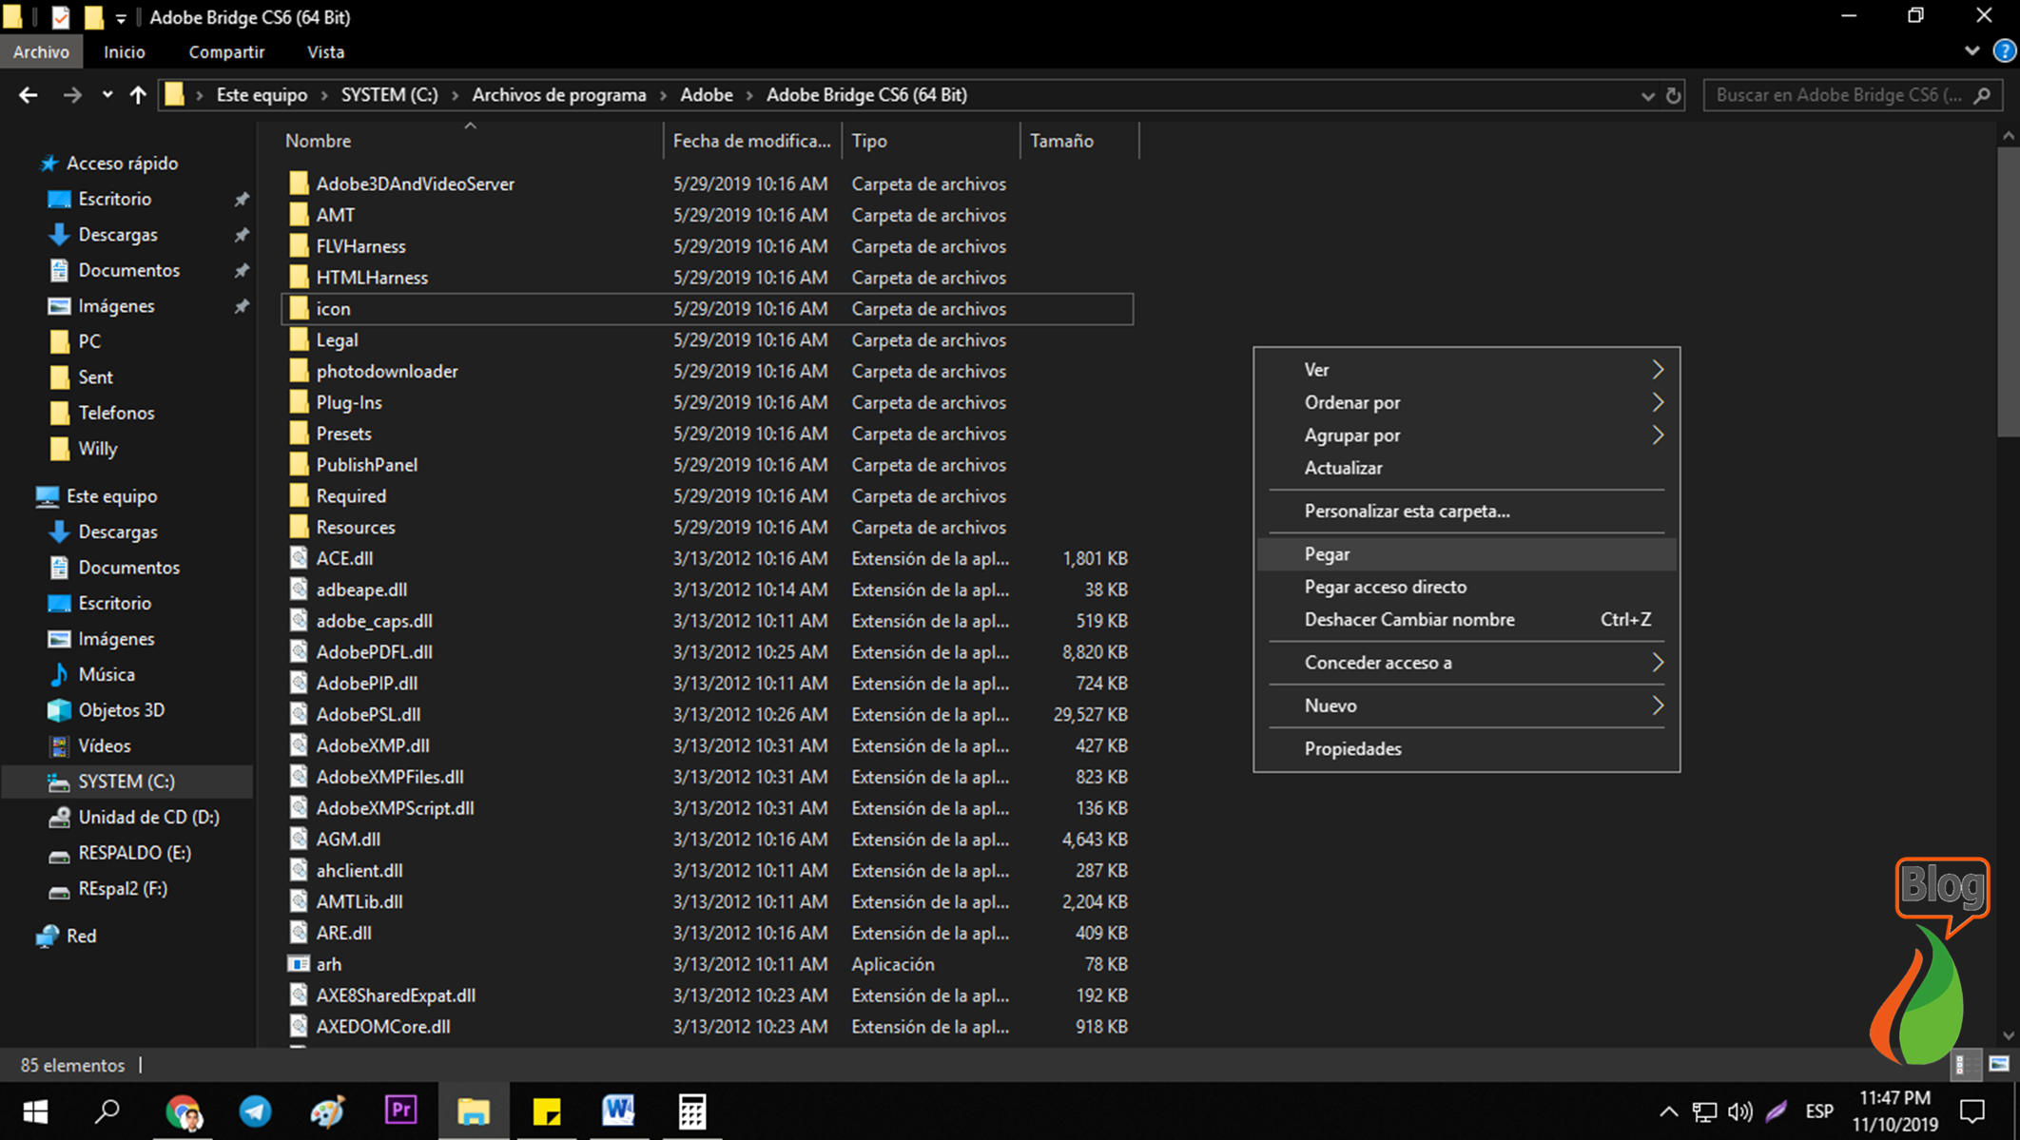The width and height of the screenshot is (2020, 1140).
Task: Expand the ribbon with chevron
Action: coord(1971,51)
